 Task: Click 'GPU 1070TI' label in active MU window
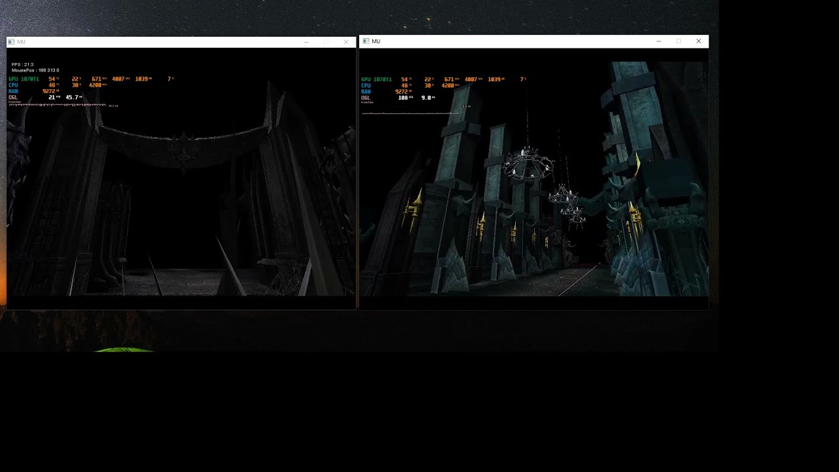pos(376,79)
